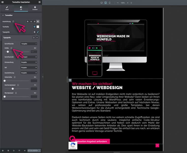Toggle responsive device icon beside Wortabstand
Image resolution: width=187 pixels, height=153 pixels.
click(16, 93)
